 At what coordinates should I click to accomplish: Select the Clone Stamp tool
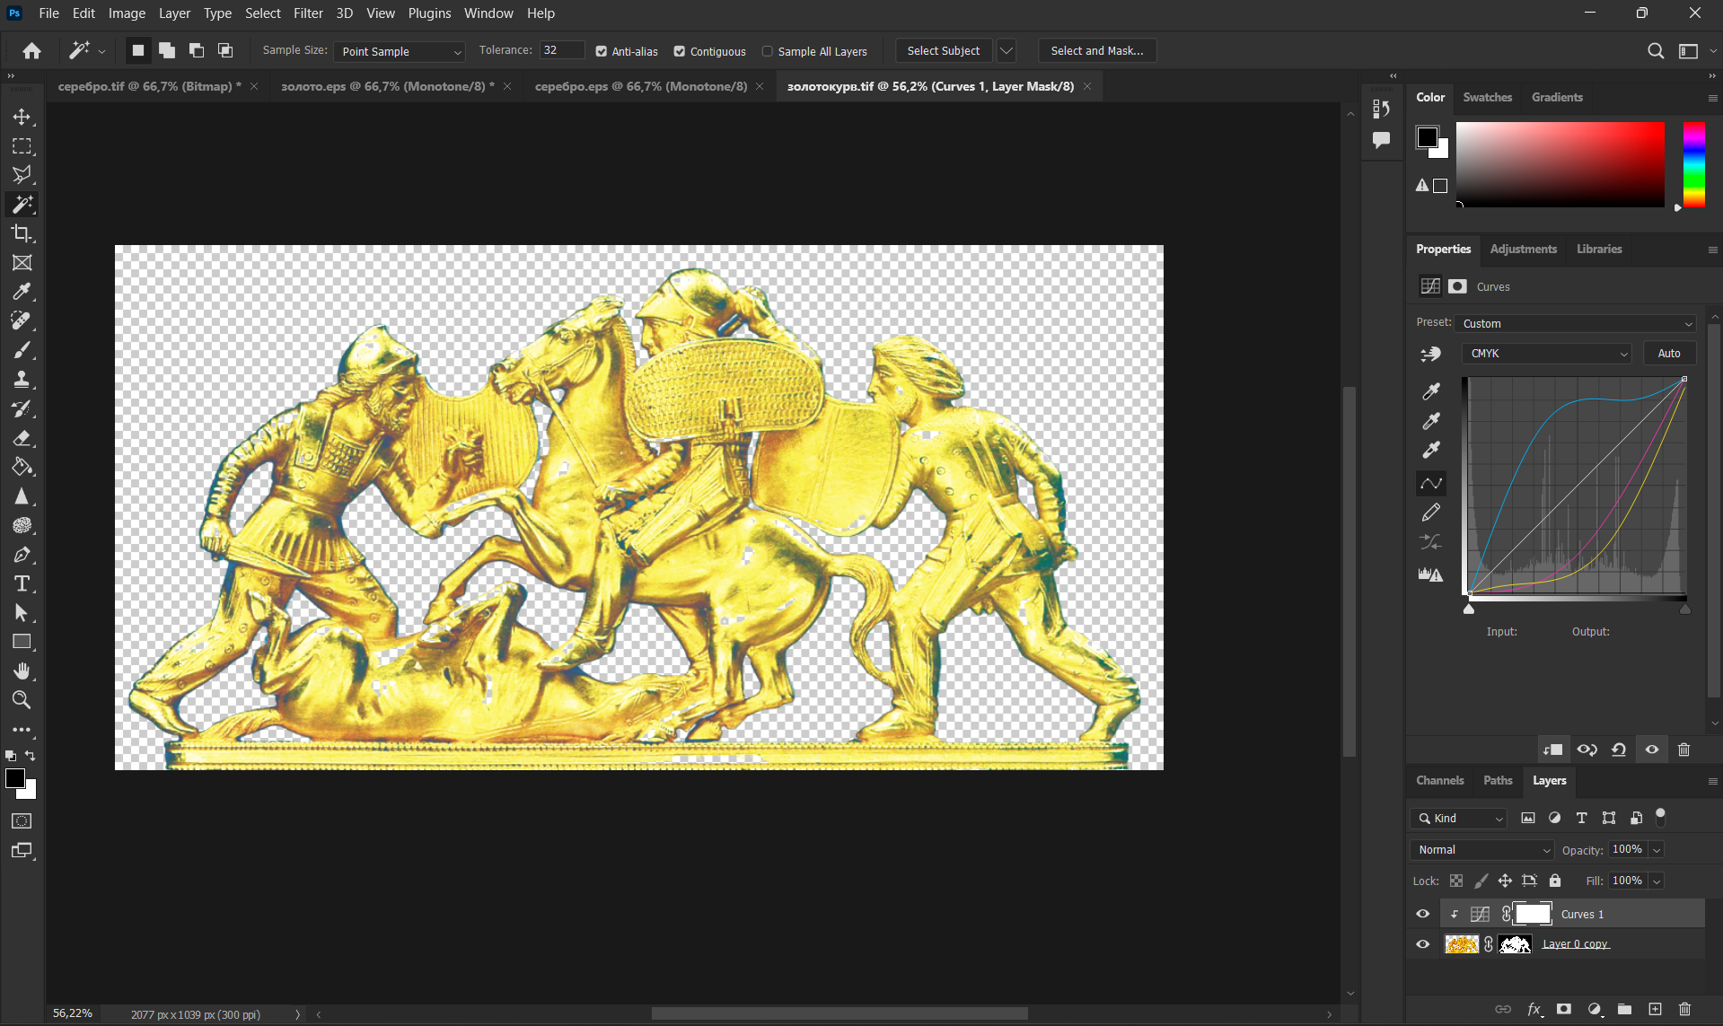pos(22,380)
